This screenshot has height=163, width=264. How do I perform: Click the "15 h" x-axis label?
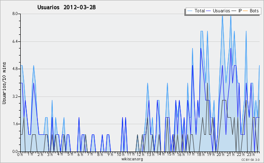tap(171, 154)
